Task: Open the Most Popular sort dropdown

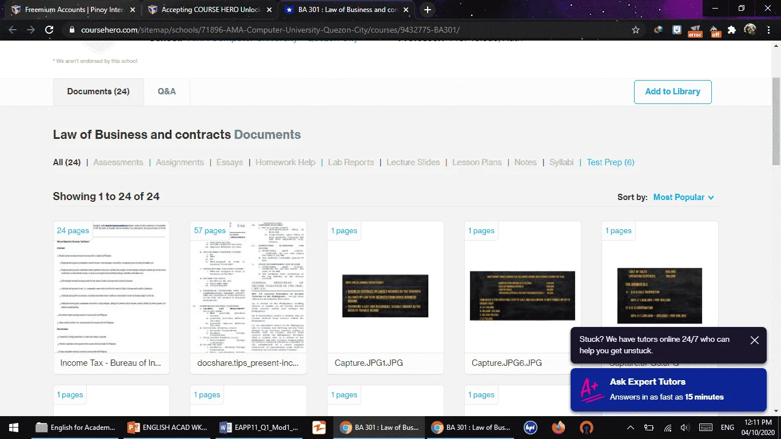Action: pyautogui.click(x=684, y=197)
